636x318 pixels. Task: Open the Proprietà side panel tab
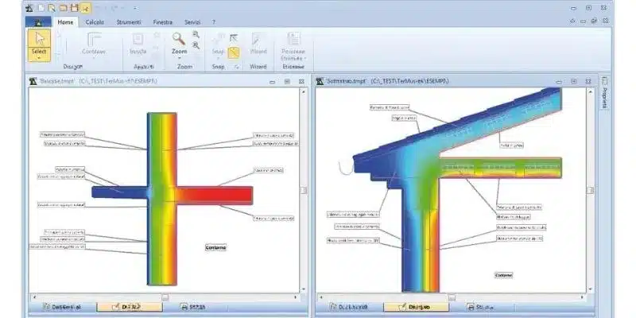604,92
